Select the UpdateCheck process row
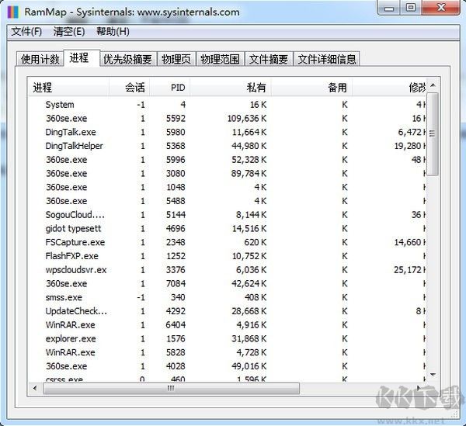Viewport: 466px width, 426px height. [228, 311]
